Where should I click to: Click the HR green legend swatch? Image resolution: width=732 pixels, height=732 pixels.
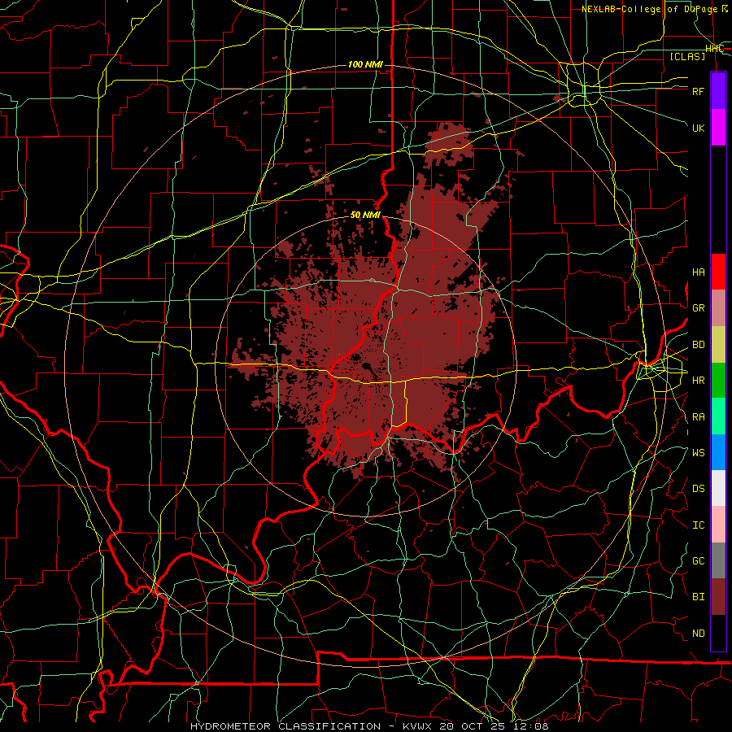718,381
